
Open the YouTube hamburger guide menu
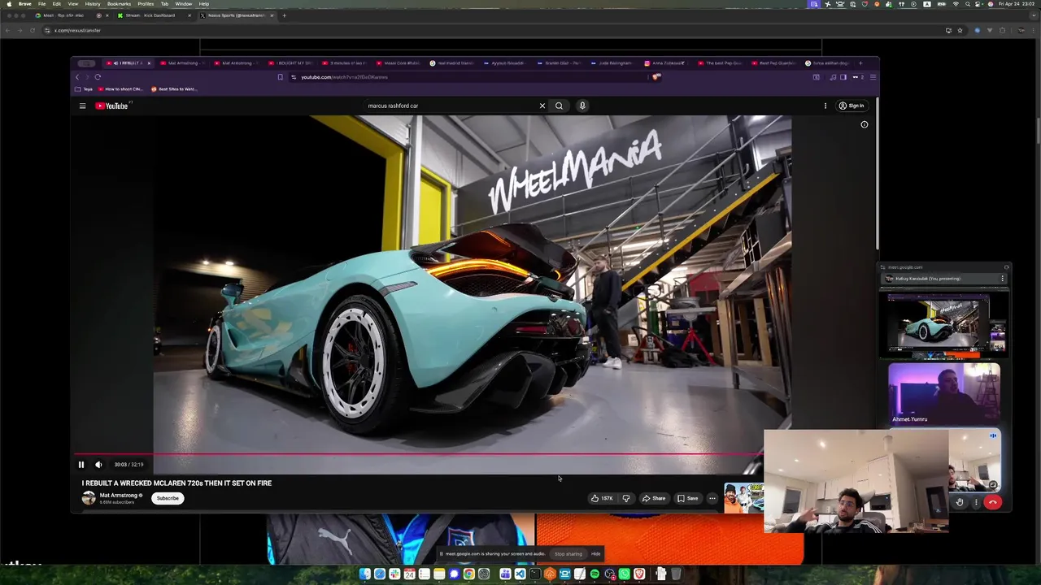coord(82,106)
